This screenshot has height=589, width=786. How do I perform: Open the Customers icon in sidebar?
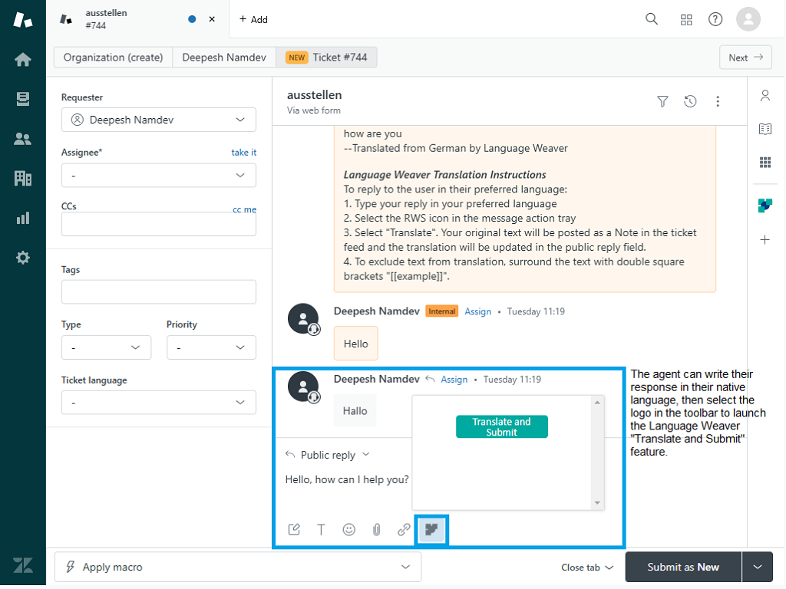point(22,139)
